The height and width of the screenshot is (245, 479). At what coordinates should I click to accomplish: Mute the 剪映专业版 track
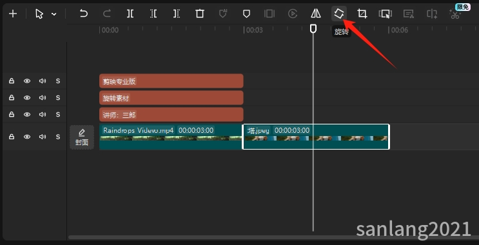point(43,81)
